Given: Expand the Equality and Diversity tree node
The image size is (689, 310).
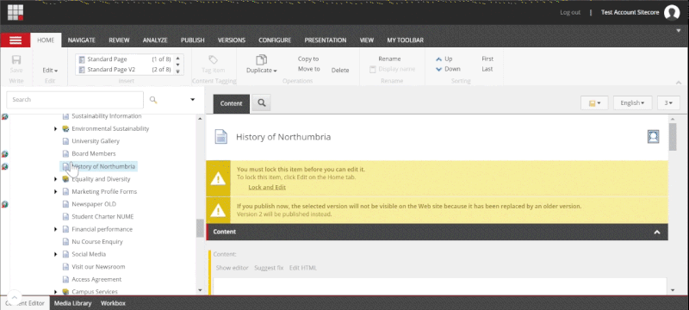Looking at the screenshot, I should click(x=55, y=179).
